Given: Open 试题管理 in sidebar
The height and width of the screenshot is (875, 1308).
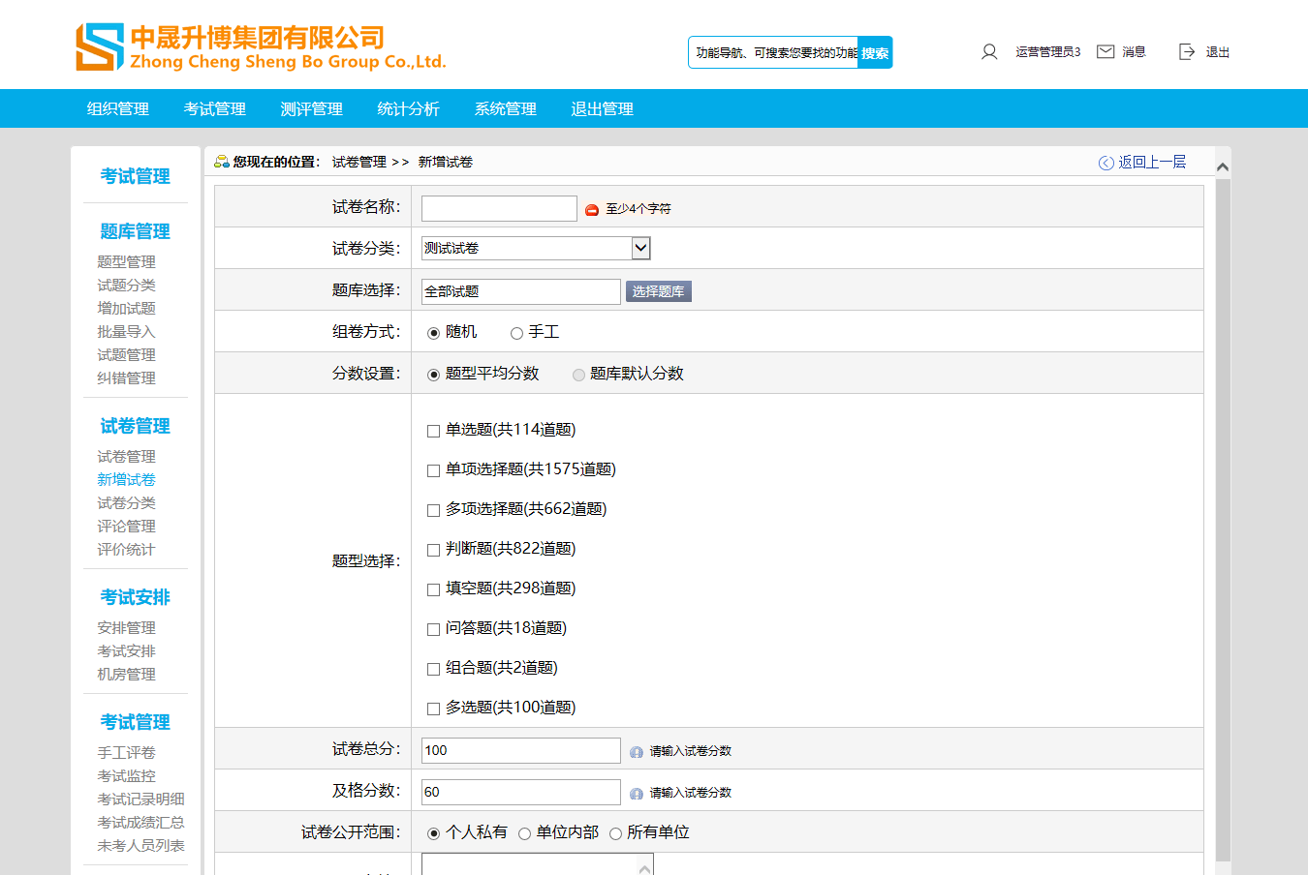Looking at the screenshot, I should [126, 355].
